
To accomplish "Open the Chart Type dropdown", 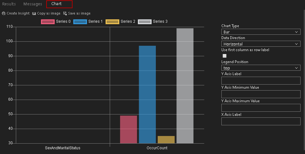I will 261,32.
